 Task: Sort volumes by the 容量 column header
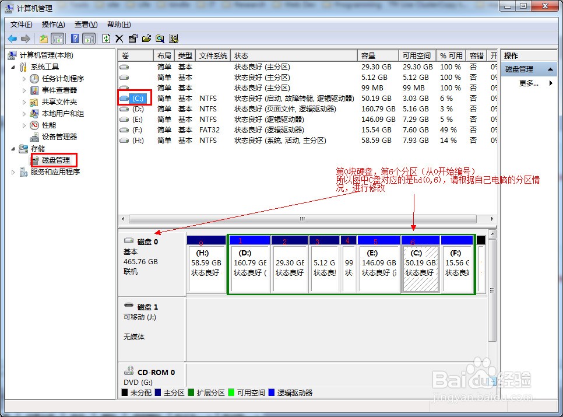(377, 55)
